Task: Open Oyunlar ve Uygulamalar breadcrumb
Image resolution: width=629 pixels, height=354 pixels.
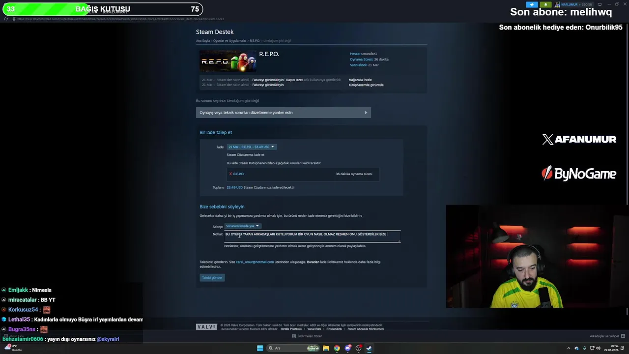Action: (229, 41)
